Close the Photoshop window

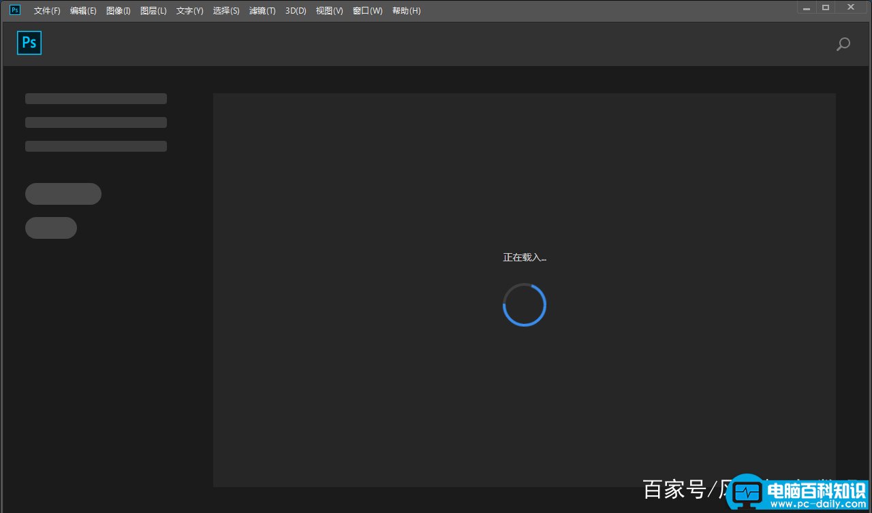coord(851,7)
